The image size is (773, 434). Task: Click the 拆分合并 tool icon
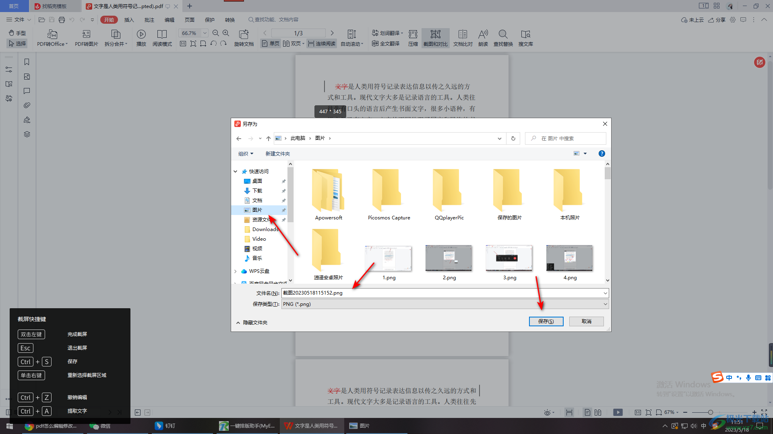(114, 38)
